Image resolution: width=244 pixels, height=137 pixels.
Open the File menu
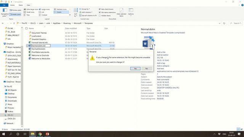pos(4,5)
